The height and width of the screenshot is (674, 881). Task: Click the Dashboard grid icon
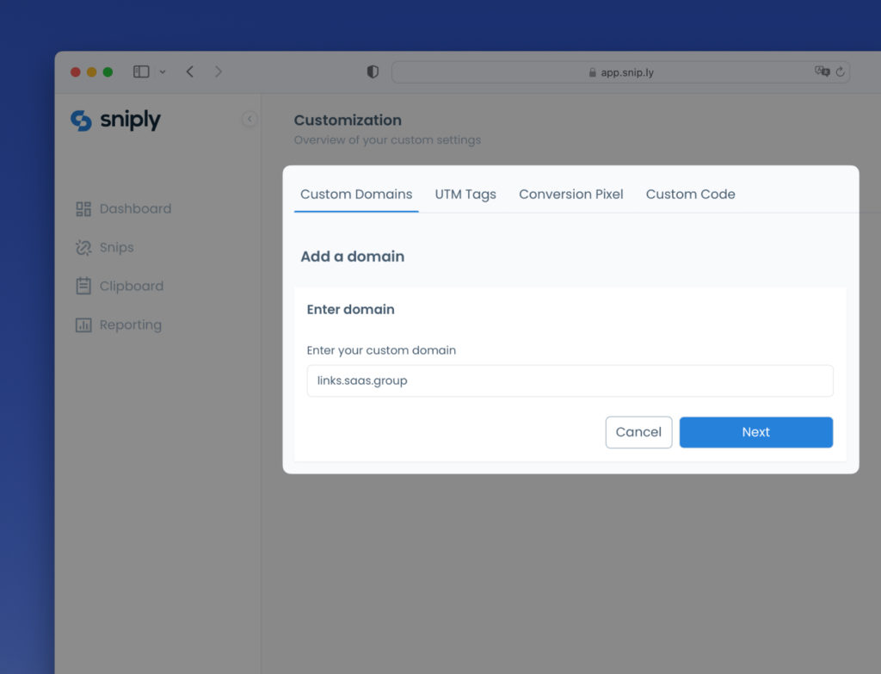click(83, 209)
